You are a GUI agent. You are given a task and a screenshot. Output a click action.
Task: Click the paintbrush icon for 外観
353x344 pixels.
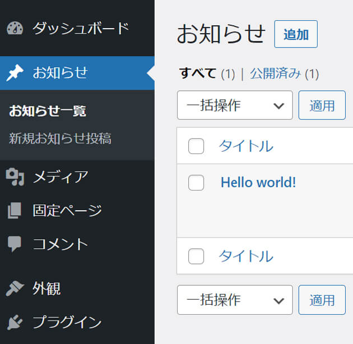[x=15, y=289]
